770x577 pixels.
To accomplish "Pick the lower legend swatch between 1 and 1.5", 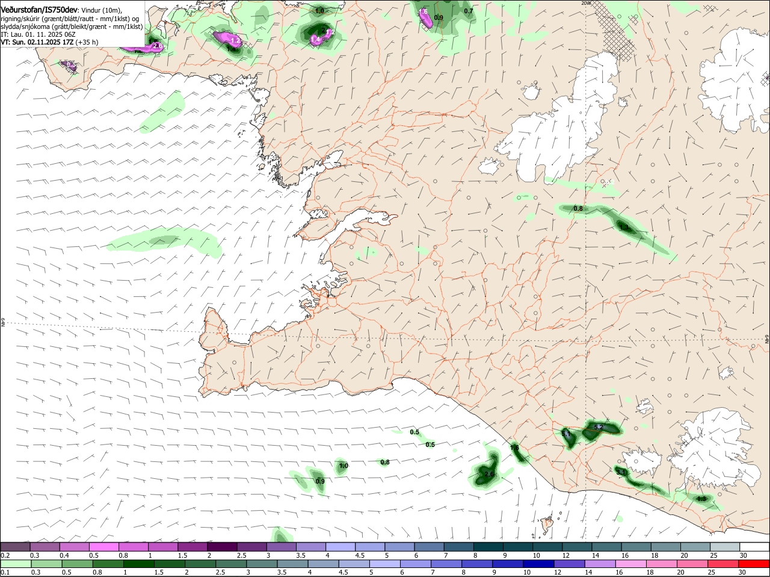I will [138, 563].
